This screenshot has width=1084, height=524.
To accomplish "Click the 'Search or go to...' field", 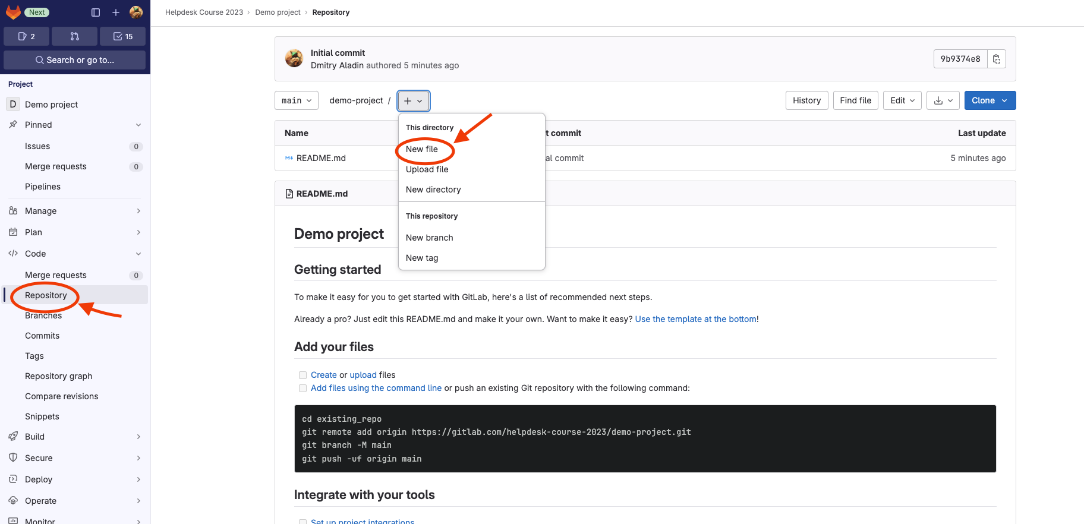I will click(74, 60).
